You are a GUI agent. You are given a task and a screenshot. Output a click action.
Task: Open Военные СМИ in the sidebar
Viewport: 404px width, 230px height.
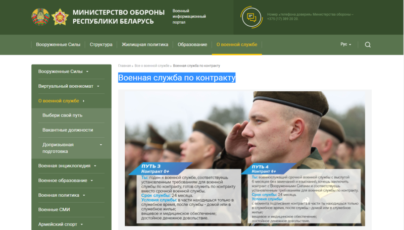[54, 209]
